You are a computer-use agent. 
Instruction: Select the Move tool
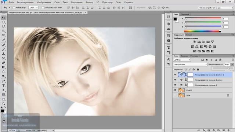[x=3, y=18]
